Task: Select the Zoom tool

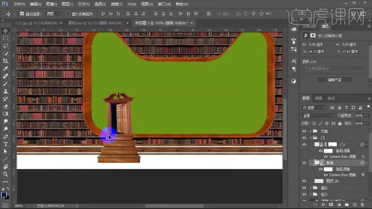Action: point(5,174)
